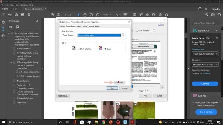Select the Black & White radio option

[x=79, y=49]
